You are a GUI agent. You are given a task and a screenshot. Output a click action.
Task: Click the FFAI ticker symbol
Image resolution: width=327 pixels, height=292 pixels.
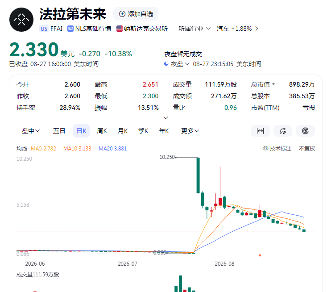pos(56,29)
